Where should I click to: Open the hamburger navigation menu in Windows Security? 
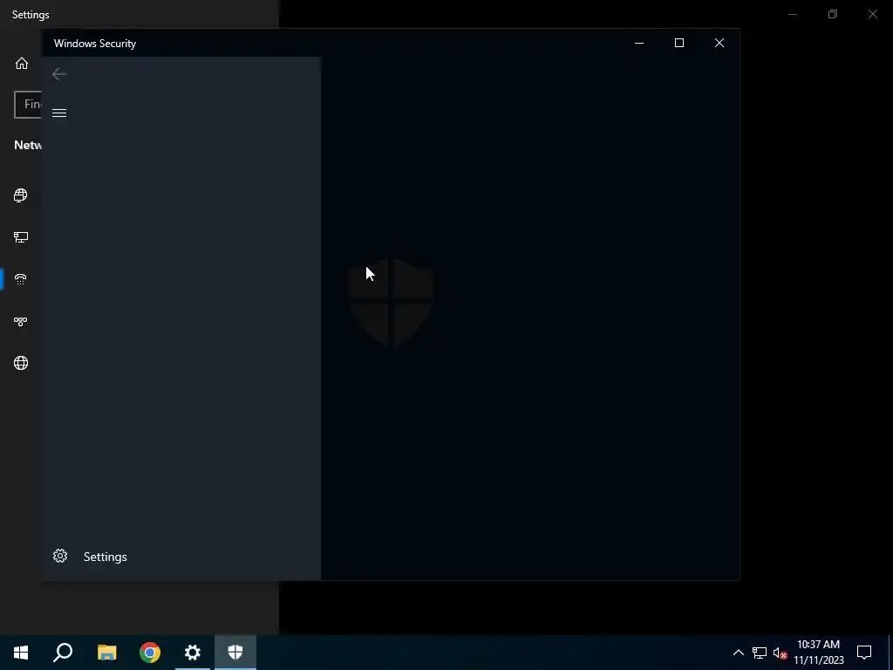[59, 113]
